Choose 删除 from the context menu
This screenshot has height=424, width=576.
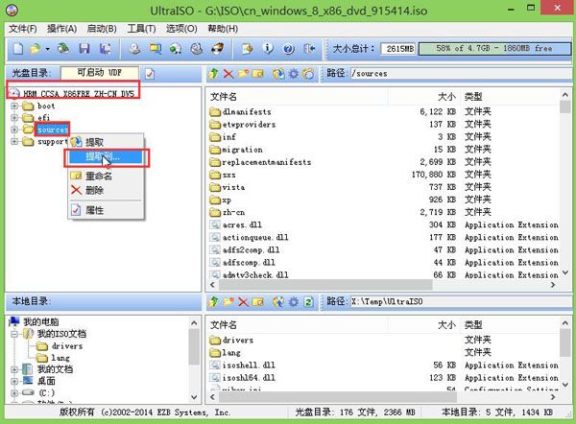[x=106, y=190]
